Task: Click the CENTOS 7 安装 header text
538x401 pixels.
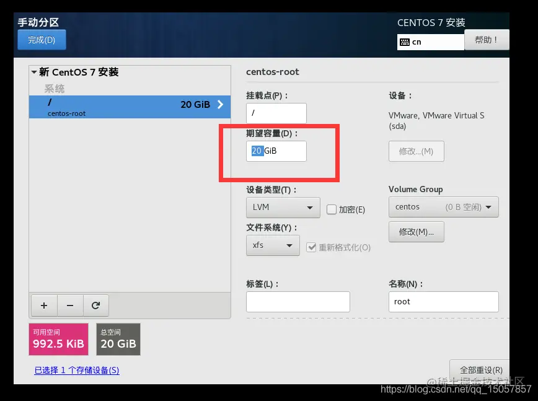Action: click(x=431, y=23)
